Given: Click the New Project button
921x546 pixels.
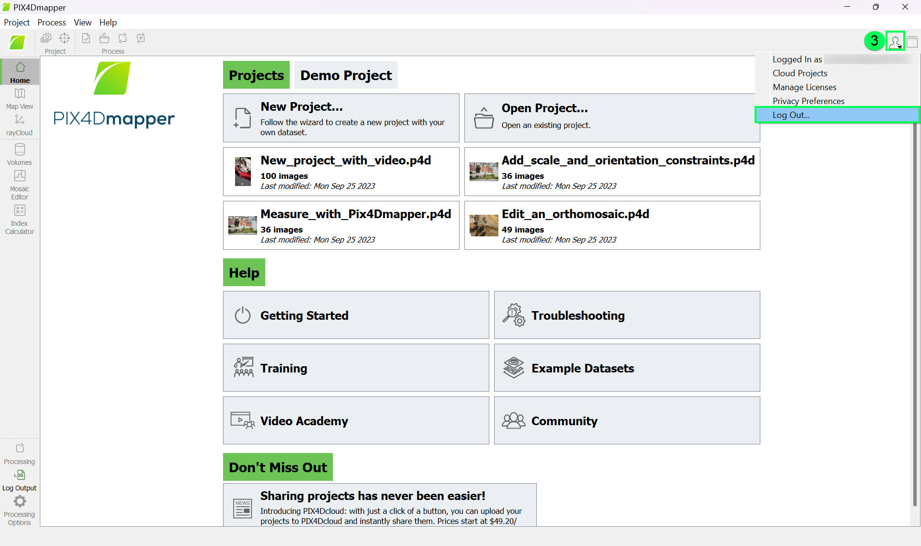Looking at the screenshot, I should pos(341,118).
